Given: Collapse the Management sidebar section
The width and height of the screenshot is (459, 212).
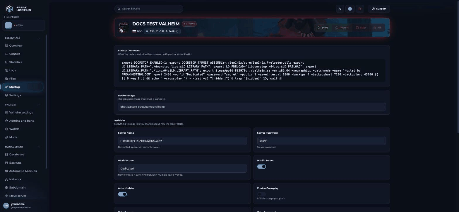Looking at the screenshot, I should pos(39,147).
